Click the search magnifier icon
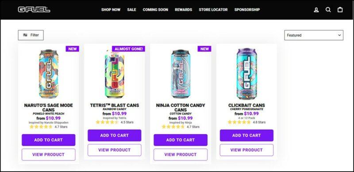 pyautogui.click(x=328, y=10)
